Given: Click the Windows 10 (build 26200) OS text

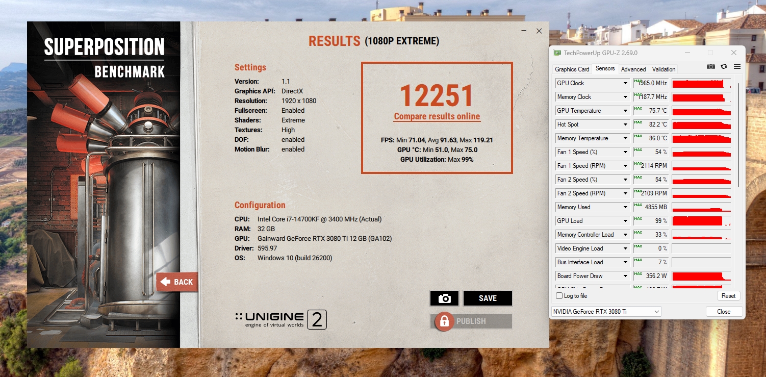Looking at the screenshot, I should point(295,258).
